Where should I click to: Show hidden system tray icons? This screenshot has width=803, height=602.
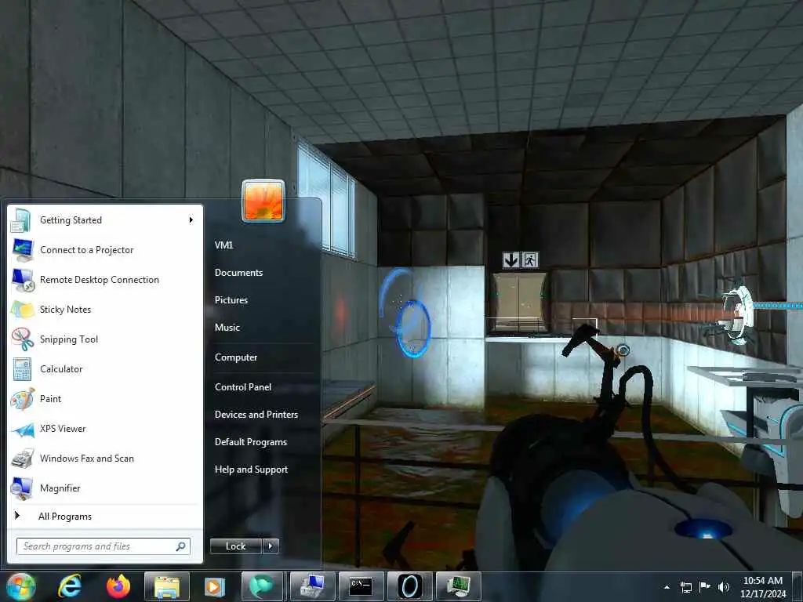tap(667, 587)
